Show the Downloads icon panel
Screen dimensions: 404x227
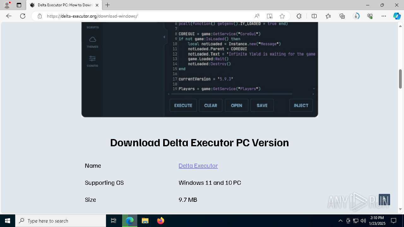pos(356,16)
